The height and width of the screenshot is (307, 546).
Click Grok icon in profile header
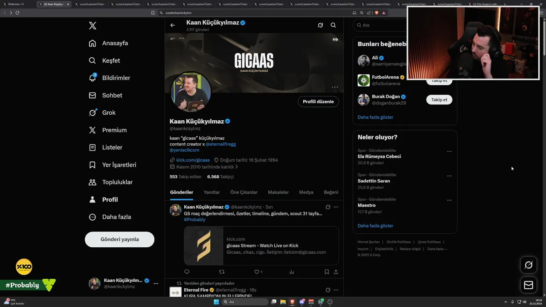coord(320,25)
